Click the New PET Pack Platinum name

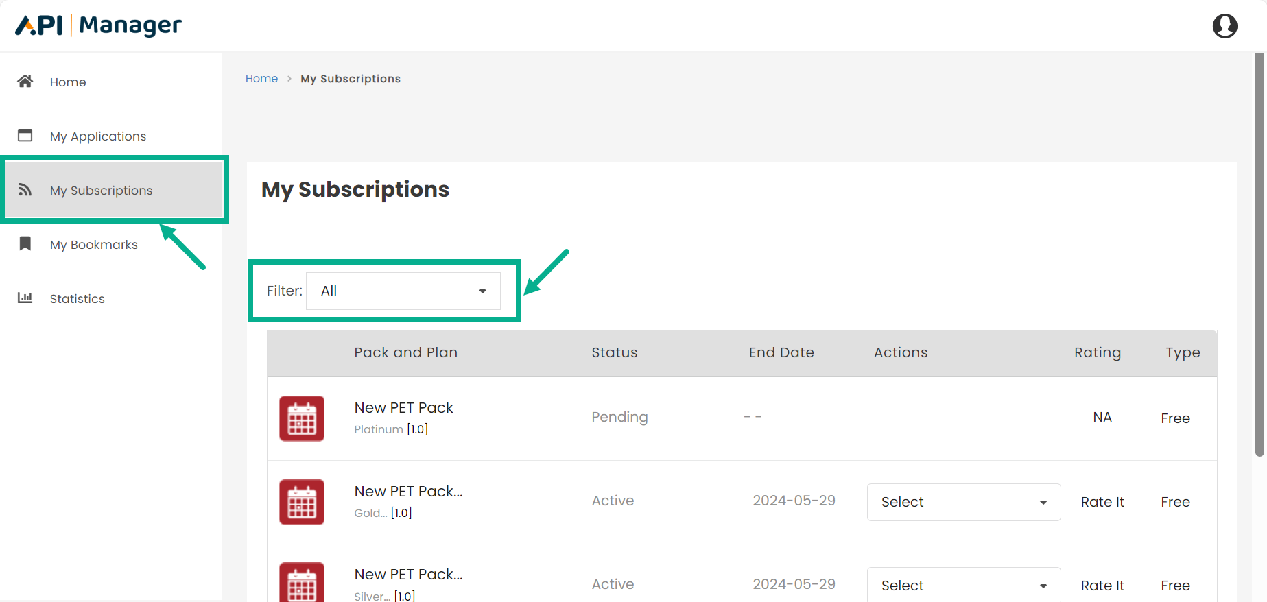[403, 408]
